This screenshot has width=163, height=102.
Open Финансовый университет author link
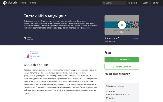35,55
